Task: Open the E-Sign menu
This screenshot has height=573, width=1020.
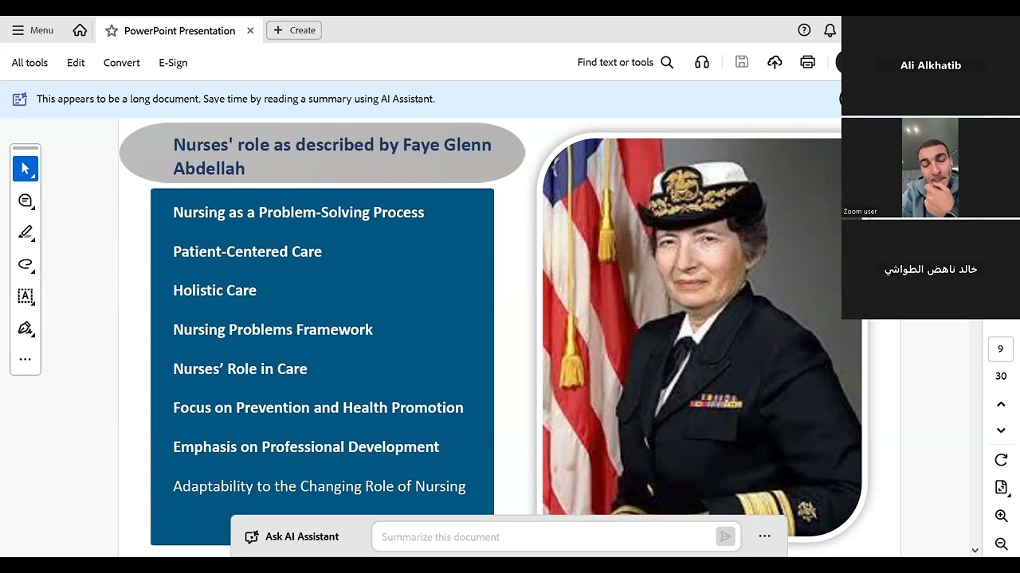Action: tap(173, 63)
